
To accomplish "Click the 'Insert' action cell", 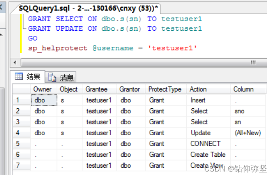I will 209,100.
